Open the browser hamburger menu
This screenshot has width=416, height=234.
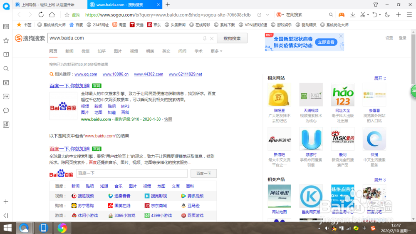coord(409,15)
